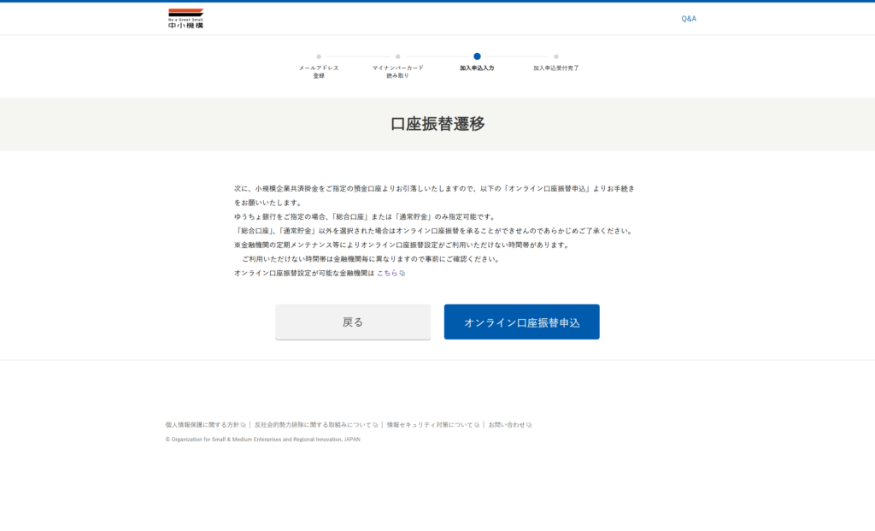Click the マイナンバーカード読み取り step label
875x531 pixels.
tap(398, 72)
